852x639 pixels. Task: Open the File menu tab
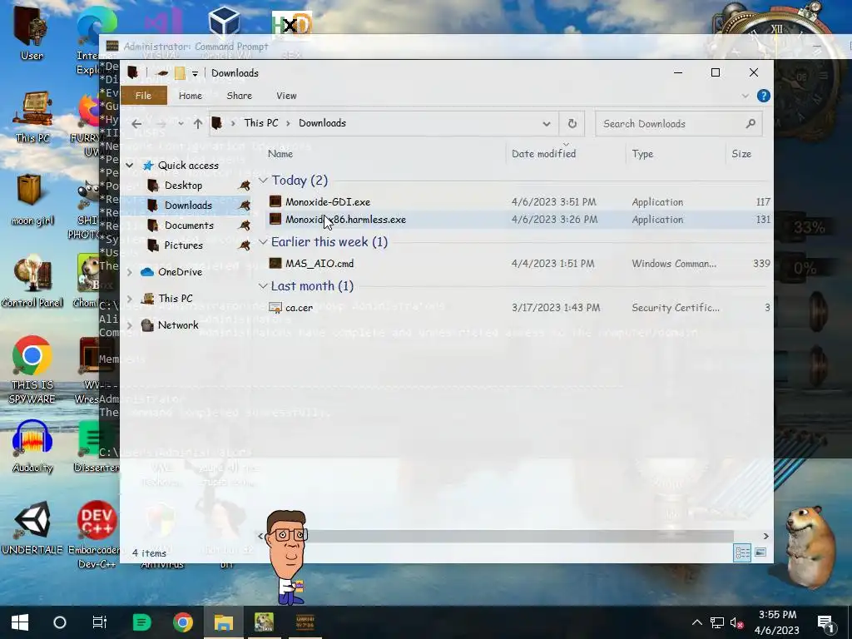[143, 96]
